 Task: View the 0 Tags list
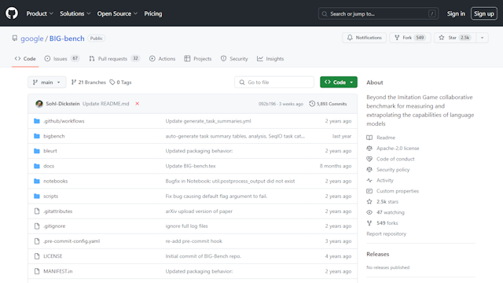pos(120,83)
